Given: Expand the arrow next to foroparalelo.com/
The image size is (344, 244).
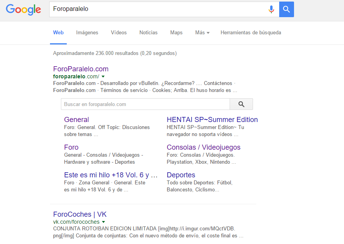Looking at the screenshot, I should click(103, 76).
